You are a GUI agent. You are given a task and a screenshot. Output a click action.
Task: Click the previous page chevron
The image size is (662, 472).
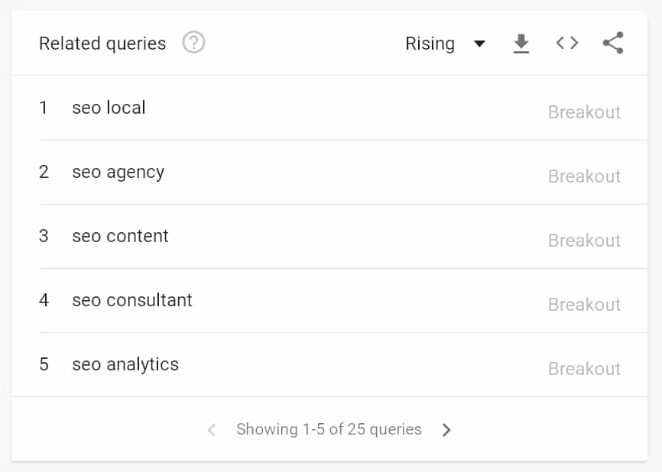(211, 430)
